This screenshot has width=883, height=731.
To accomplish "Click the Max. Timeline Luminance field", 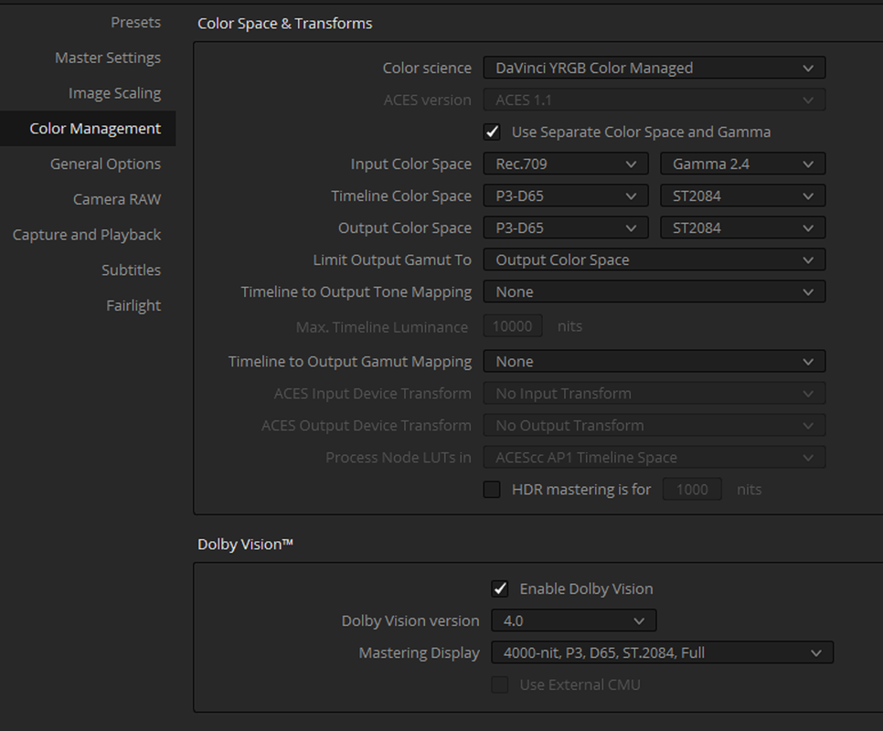I will 513,326.
